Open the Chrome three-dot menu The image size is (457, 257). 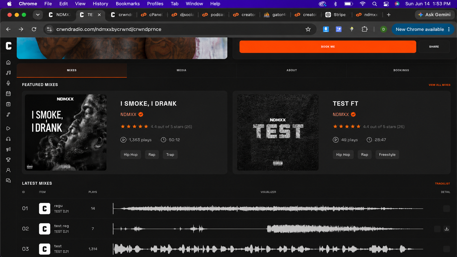pos(449,29)
